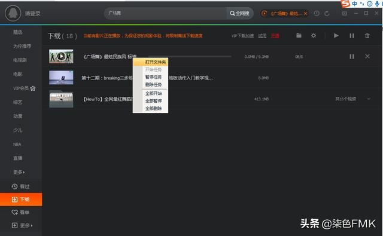Click the 【HowTo】全网最红舞蹈 title text
This screenshot has height=236, width=383.
pyautogui.click(x=108, y=99)
